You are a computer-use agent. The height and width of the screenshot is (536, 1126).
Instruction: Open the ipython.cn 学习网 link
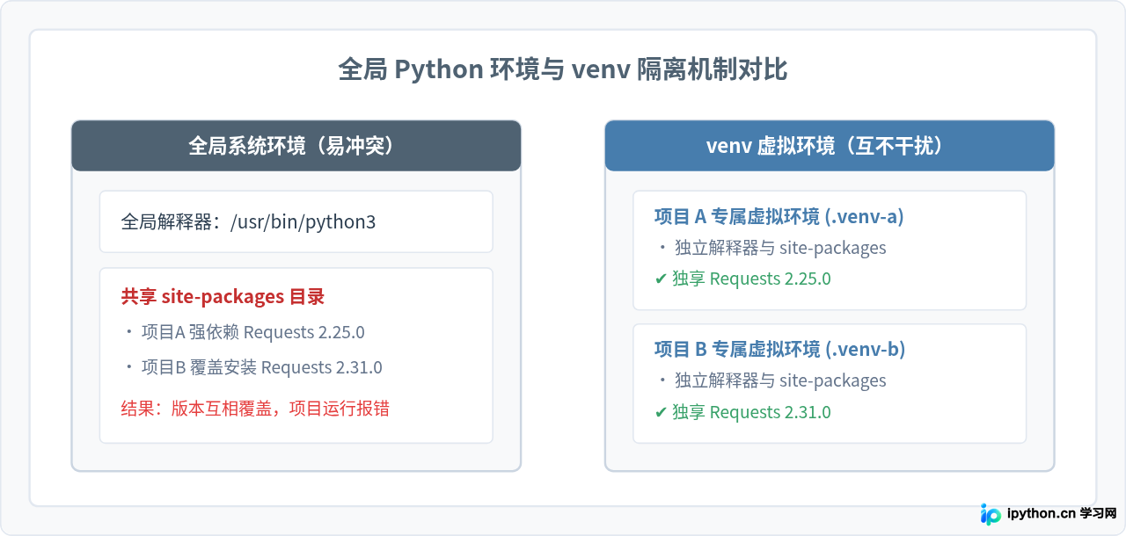pyautogui.click(x=1061, y=514)
